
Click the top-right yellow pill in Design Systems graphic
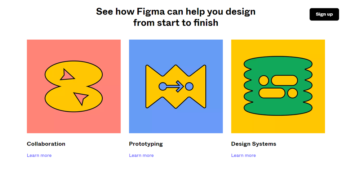tap(284, 80)
